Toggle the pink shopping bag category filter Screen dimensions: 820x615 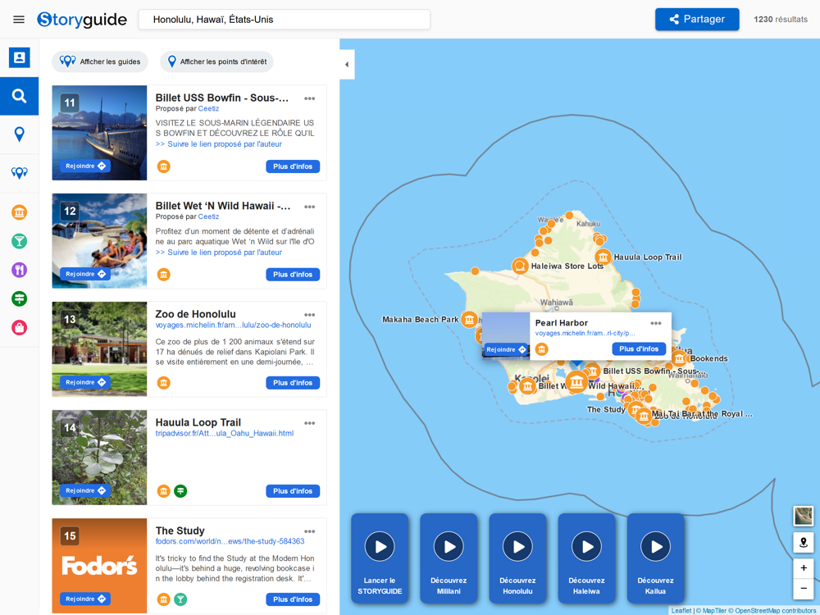pyautogui.click(x=20, y=327)
